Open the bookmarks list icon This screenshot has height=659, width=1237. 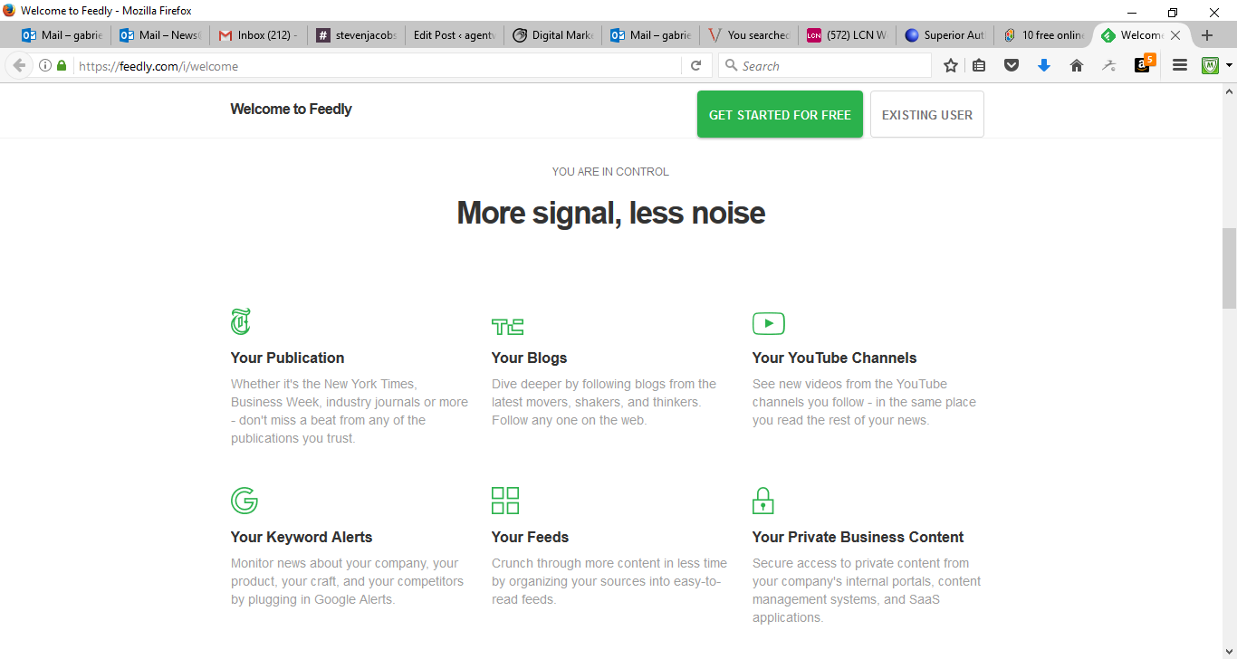pyautogui.click(x=979, y=65)
